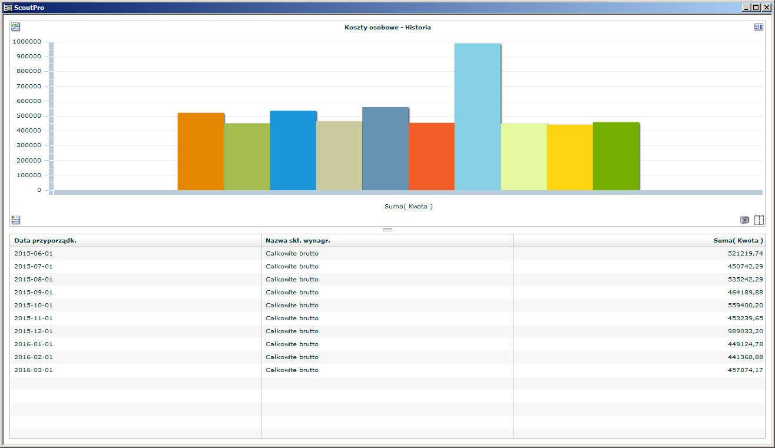Click the orange bar in the chart

click(x=201, y=151)
